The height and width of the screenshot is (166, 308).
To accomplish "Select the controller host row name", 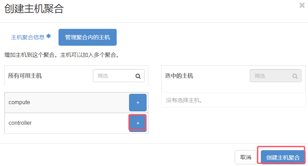I will pos(20,123).
